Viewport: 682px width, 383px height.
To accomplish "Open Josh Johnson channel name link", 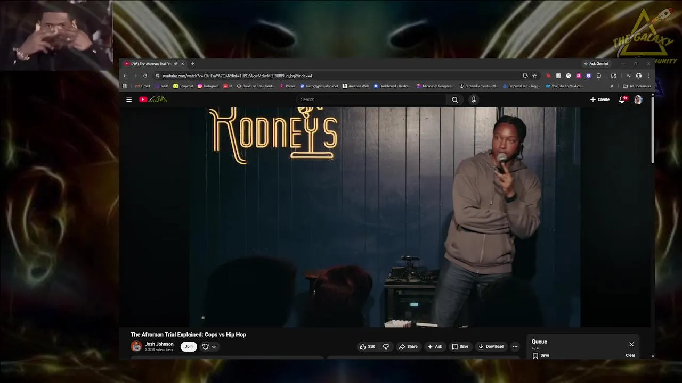I will pos(159,344).
